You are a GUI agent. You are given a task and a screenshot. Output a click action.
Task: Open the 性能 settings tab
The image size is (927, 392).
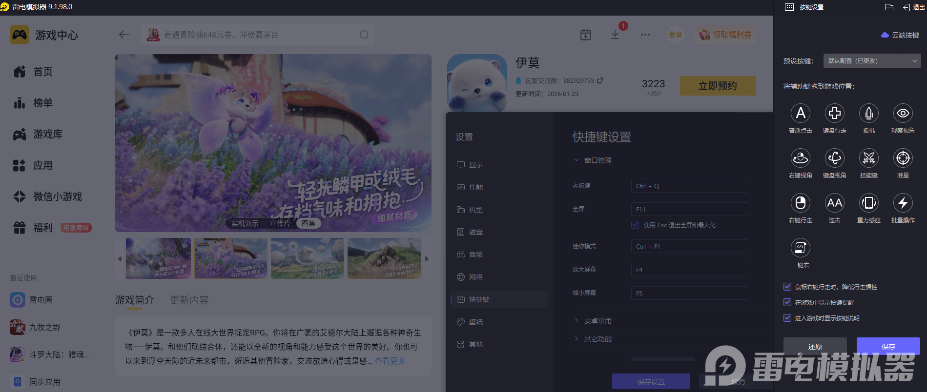pos(475,187)
